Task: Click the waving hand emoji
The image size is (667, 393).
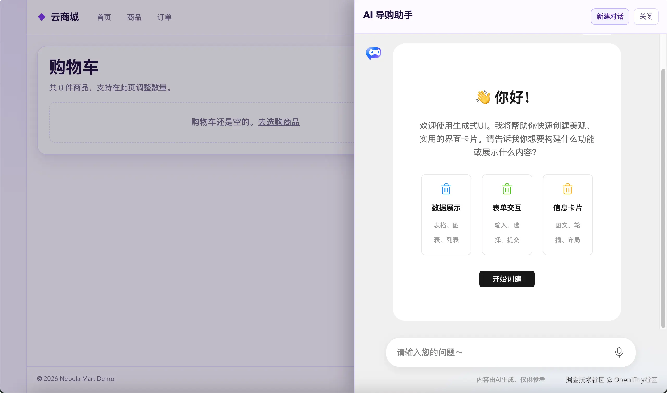Action: pos(483,97)
